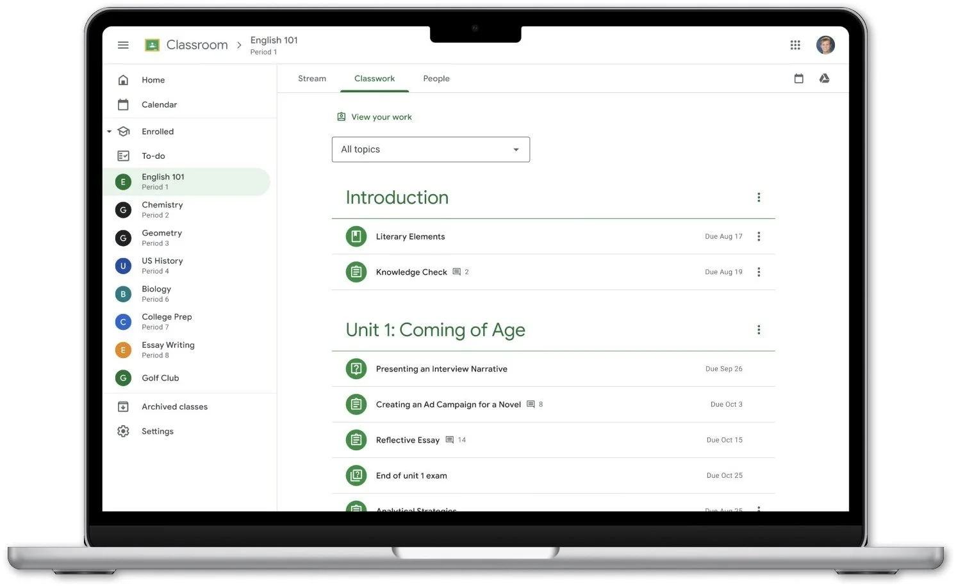Screen dimensions: 956x586
Task: Click the Due Oct 15 date
Action: click(x=725, y=440)
